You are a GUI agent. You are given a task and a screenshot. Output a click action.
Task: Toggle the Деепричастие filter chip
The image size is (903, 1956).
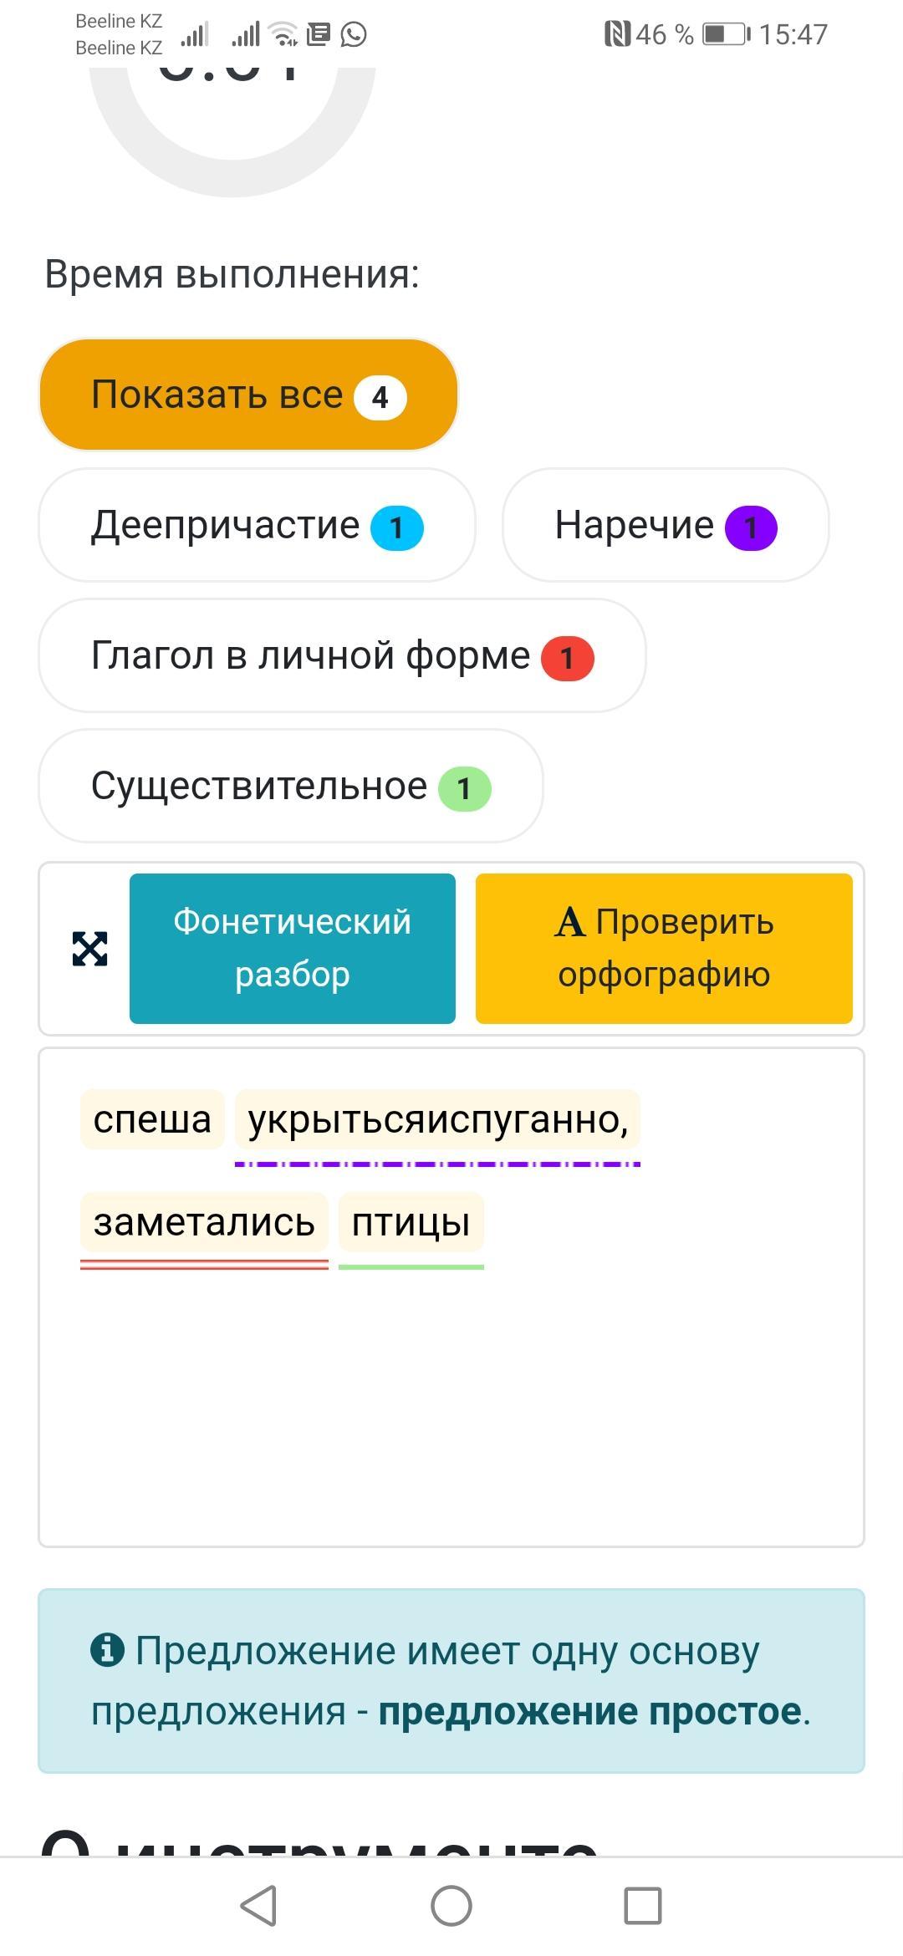point(257,525)
